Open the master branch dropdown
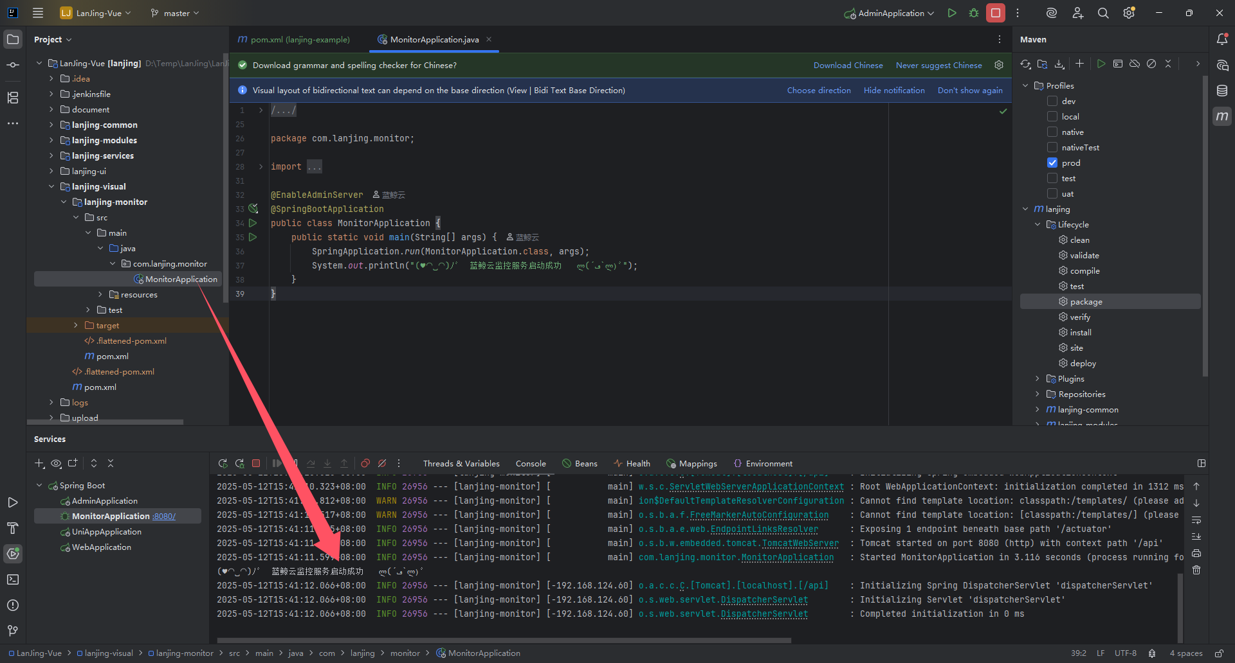The width and height of the screenshot is (1235, 663). coord(174,13)
